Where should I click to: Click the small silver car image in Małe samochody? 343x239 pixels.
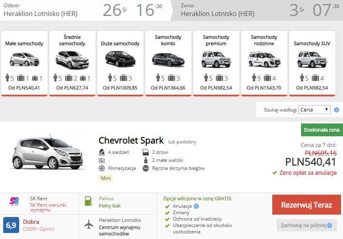click(x=24, y=59)
